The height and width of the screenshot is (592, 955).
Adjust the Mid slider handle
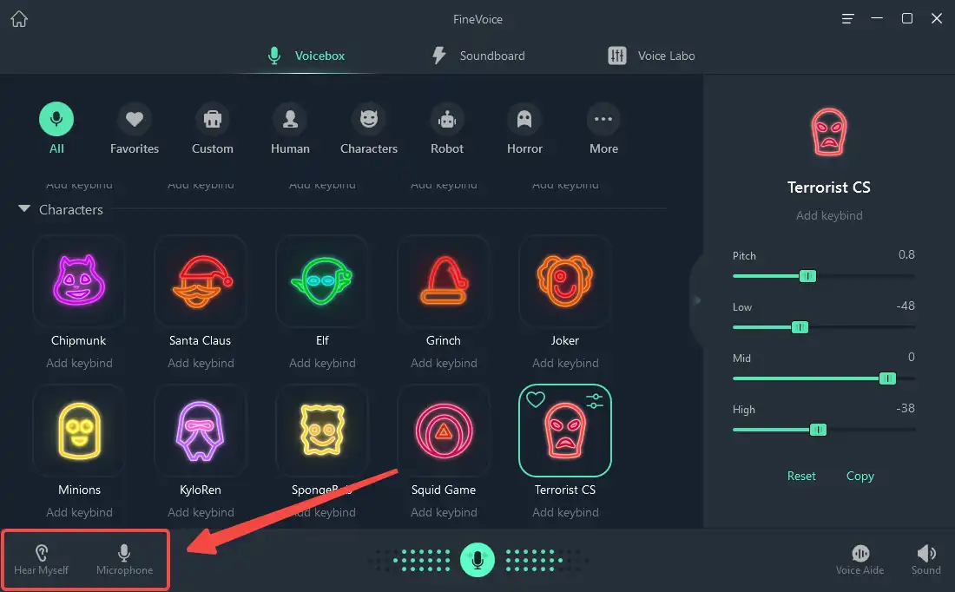pos(887,378)
